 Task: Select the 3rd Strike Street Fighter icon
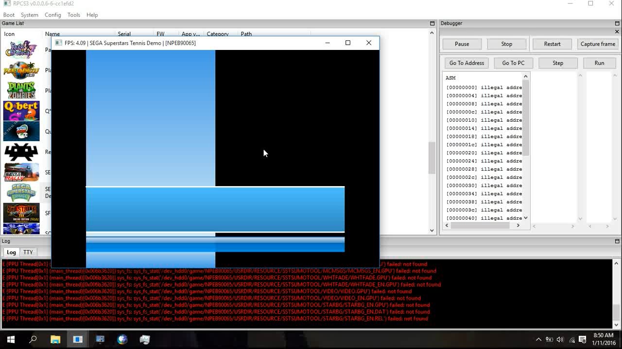point(21,213)
